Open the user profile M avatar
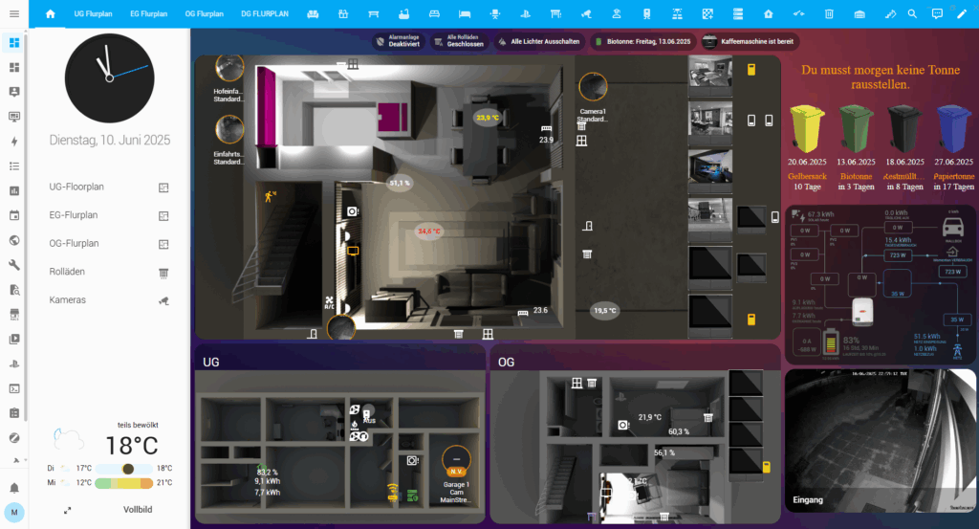 13,512
